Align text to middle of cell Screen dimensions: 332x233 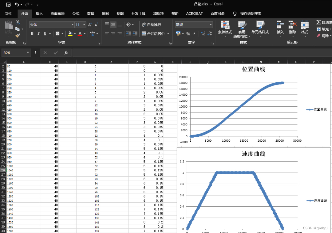[x=113, y=25]
